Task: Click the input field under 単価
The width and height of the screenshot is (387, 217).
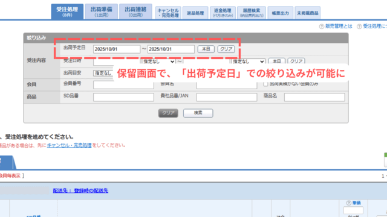Action: [353, 210]
